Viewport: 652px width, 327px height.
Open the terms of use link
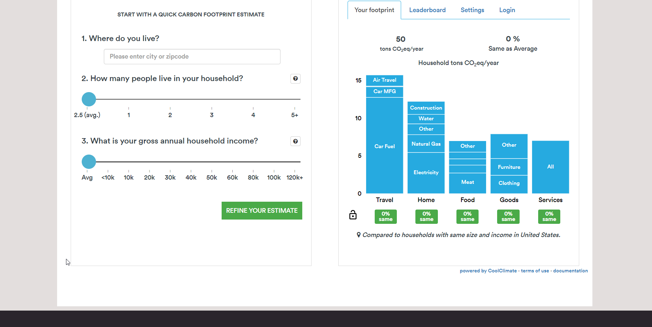pyautogui.click(x=535, y=271)
